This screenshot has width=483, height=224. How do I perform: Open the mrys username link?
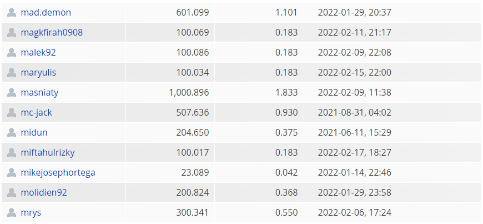(x=31, y=212)
